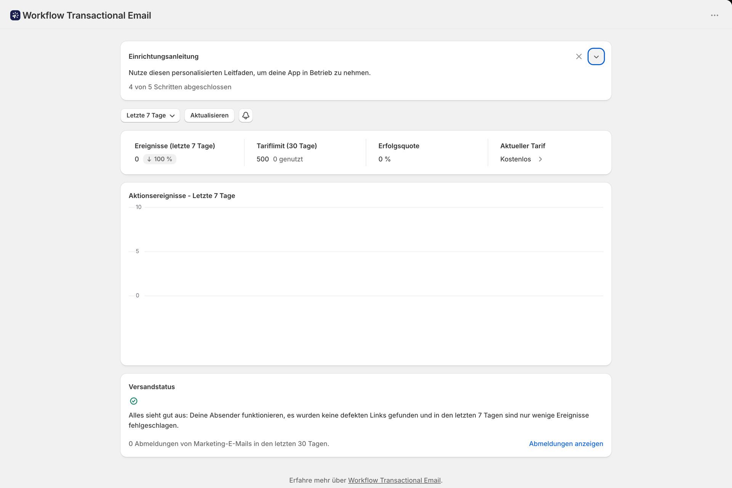Screen dimensions: 732x488
Task: Click the Aktueller Tarif label
Action: click(x=523, y=146)
